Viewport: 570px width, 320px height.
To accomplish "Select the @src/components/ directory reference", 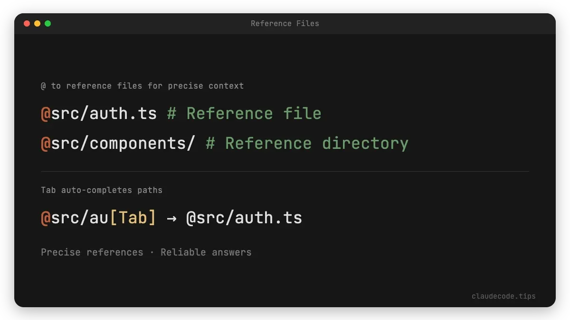I will click(x=118, y=143).
